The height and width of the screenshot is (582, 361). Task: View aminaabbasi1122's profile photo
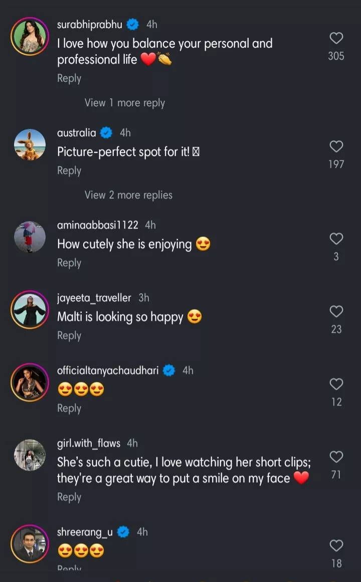click(30, 237)
